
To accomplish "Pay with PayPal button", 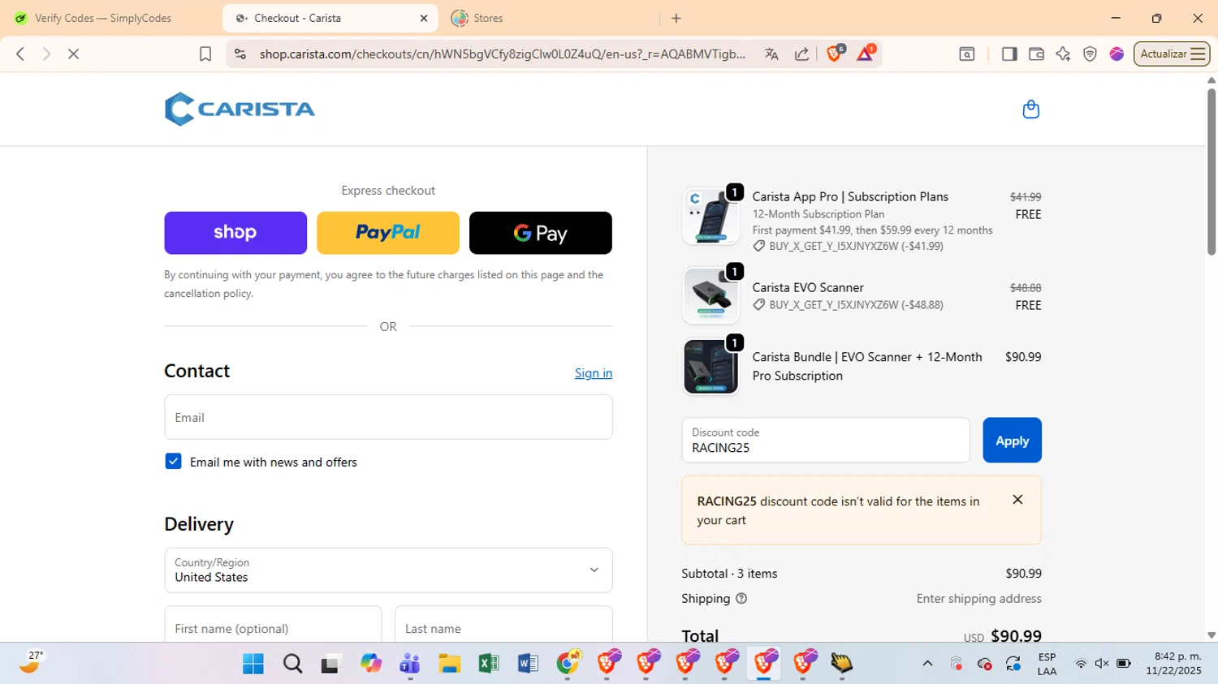I will [388, 233].
